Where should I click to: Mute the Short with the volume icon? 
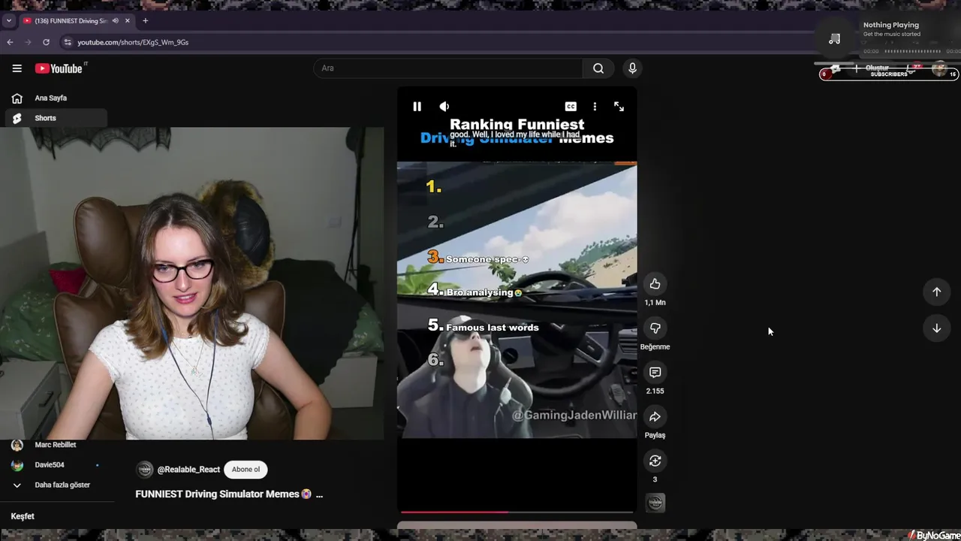click(444, 107)
